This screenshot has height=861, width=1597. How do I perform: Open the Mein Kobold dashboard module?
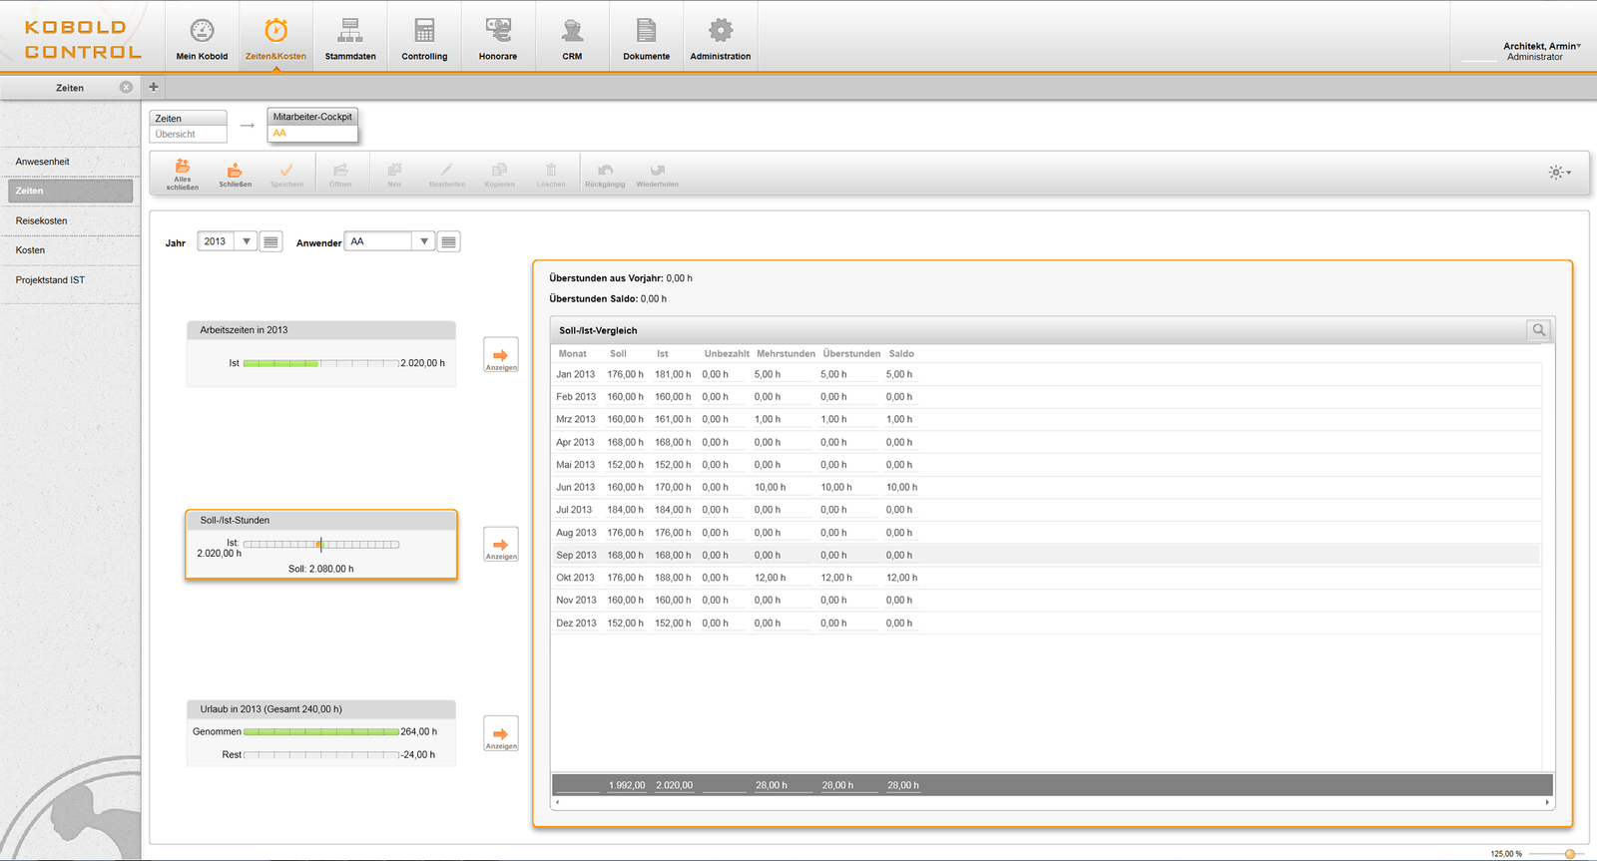tap(202, 38)
